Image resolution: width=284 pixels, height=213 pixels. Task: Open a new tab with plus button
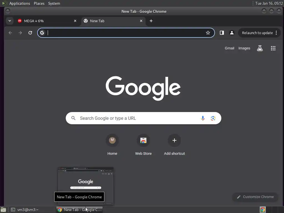click(x=151, y=21)
